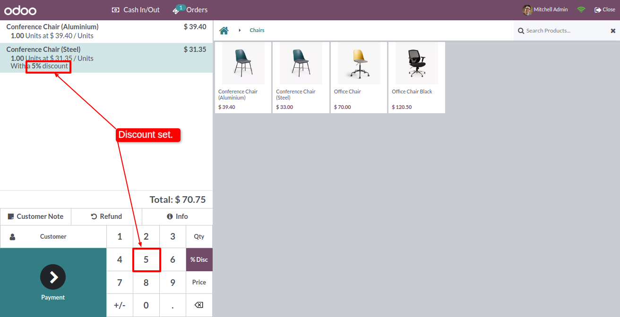This screenshot has width=620, height=317.
Task: Click the Total: $ 70.75 amount
Action: coord(178,200)
